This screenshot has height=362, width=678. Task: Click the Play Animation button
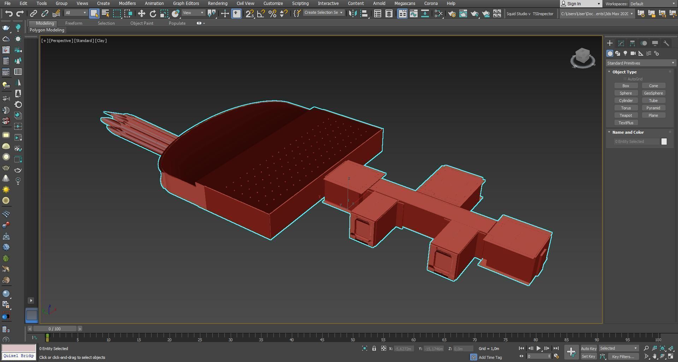(x=538, y=348)
